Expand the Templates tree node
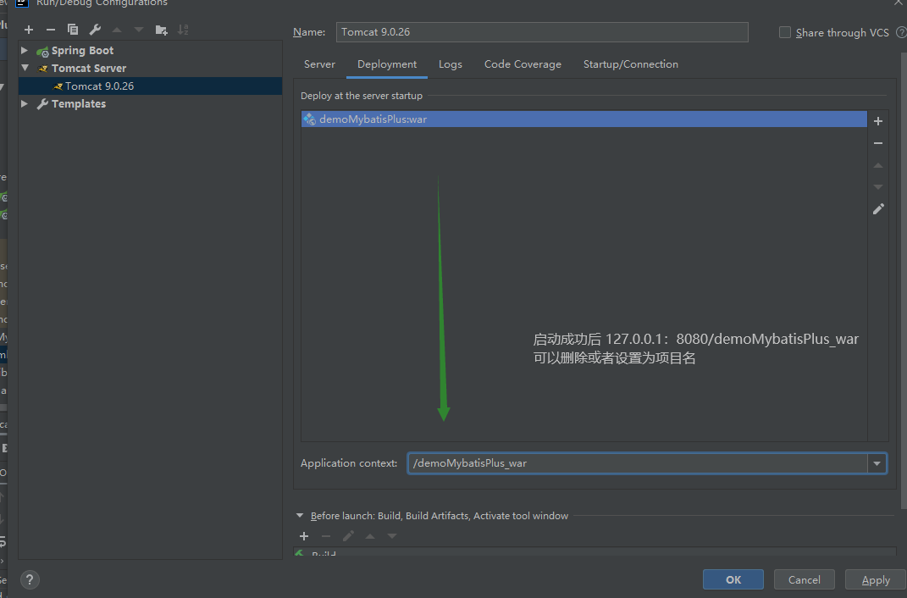The image size is (907, 598). coord(25,103)
